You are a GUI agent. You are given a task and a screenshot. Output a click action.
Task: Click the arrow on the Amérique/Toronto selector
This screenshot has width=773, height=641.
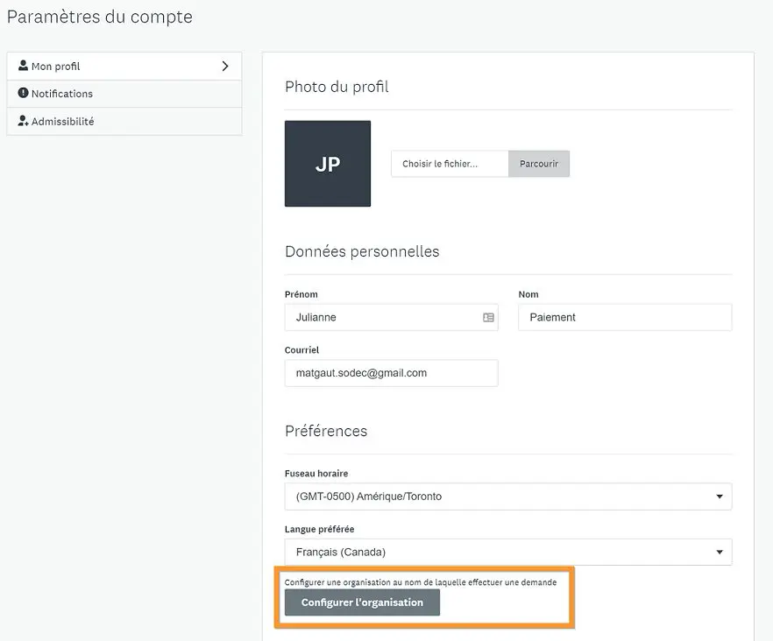click(x=719, y=497)
